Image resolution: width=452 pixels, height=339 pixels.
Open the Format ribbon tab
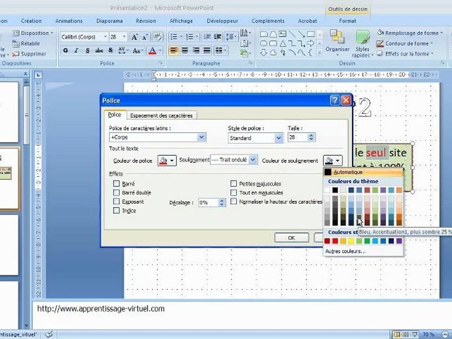pos(347,21)
